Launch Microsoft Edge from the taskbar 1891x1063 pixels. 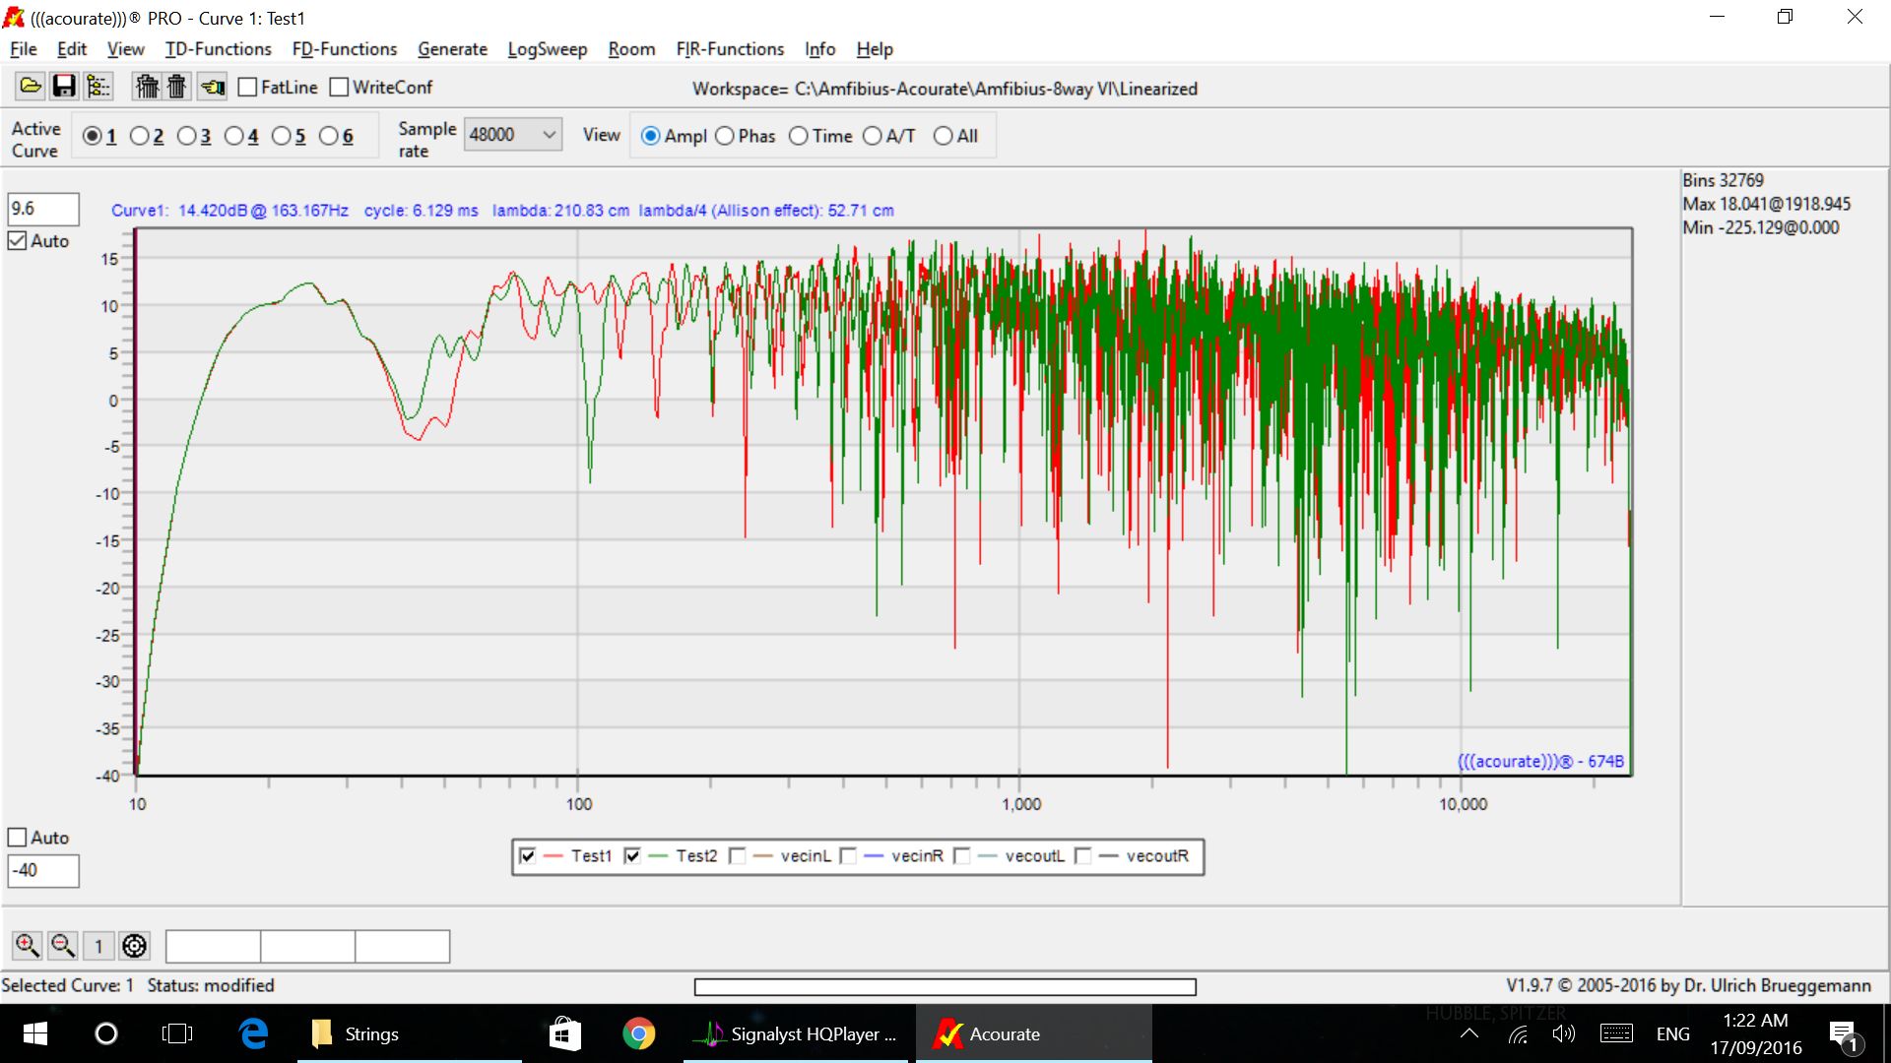(x=253, y=1033)
